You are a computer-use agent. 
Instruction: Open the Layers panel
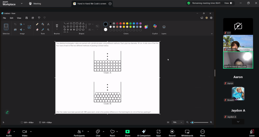[x=164, y=27]
